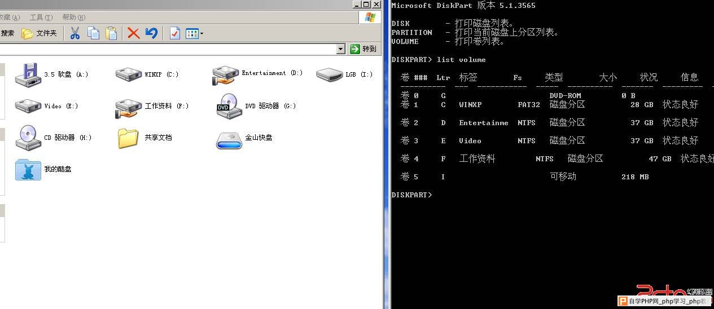Click the Cut scissors icon in Explorer toolbar
The image size is (714, 309).
[x=75, y=33]
